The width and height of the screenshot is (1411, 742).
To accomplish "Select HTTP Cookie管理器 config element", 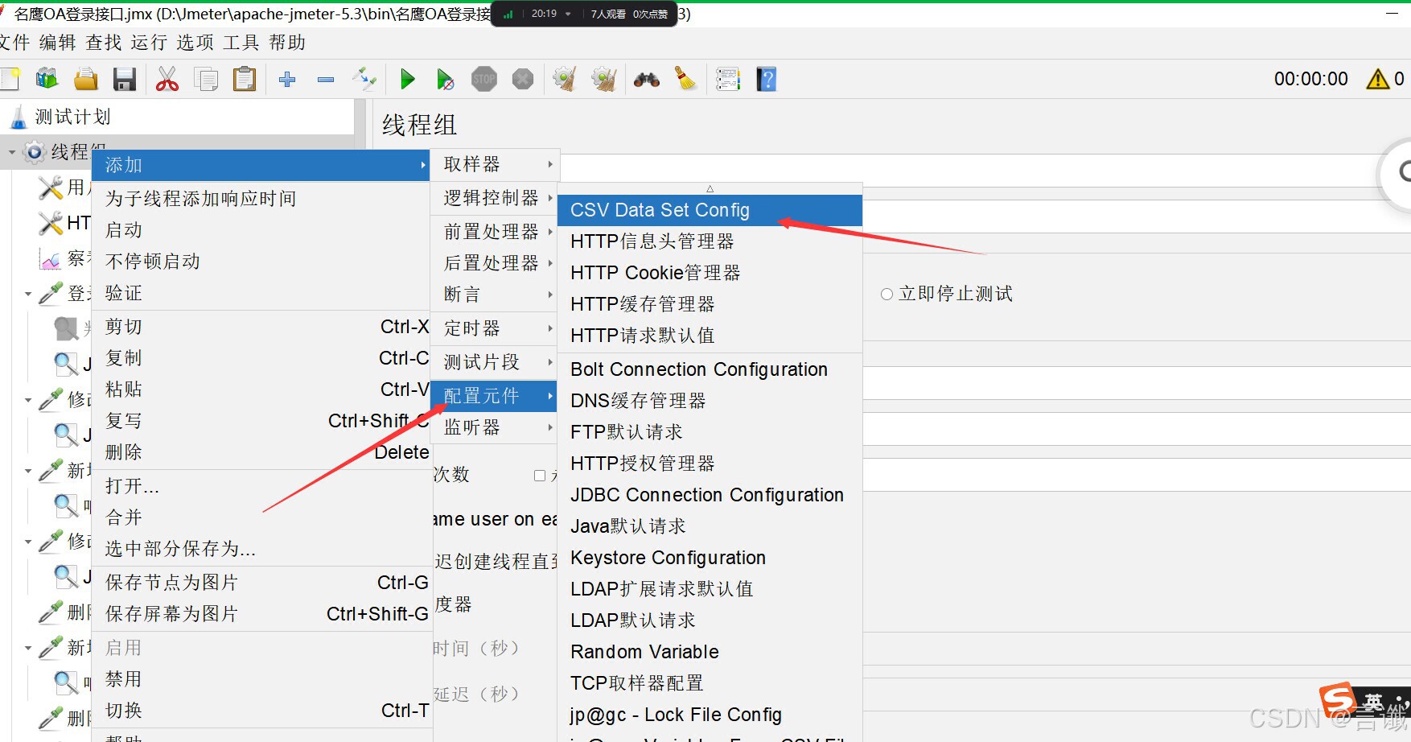I will pos(710,273).
